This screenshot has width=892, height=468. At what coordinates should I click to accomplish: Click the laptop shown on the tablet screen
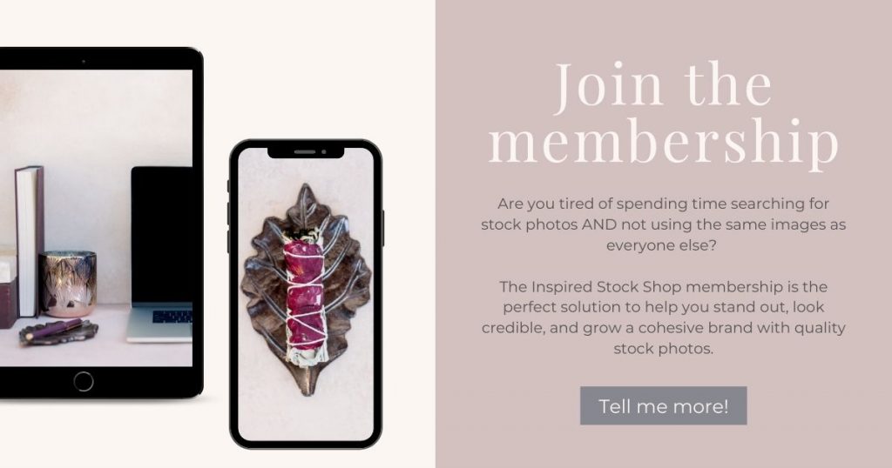pos(161,254)
